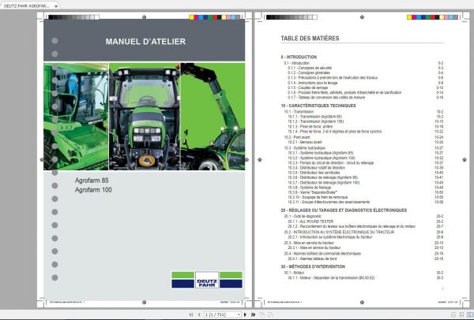Switch to single page view
Screen dimensions: 474x320
[x=453, y=314]
